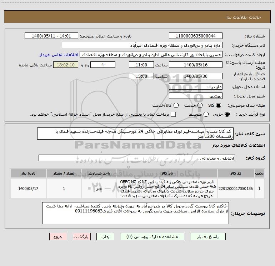Click the unit cell 'متر'
The width and height of the screenshot is (275, 266).
99,189
